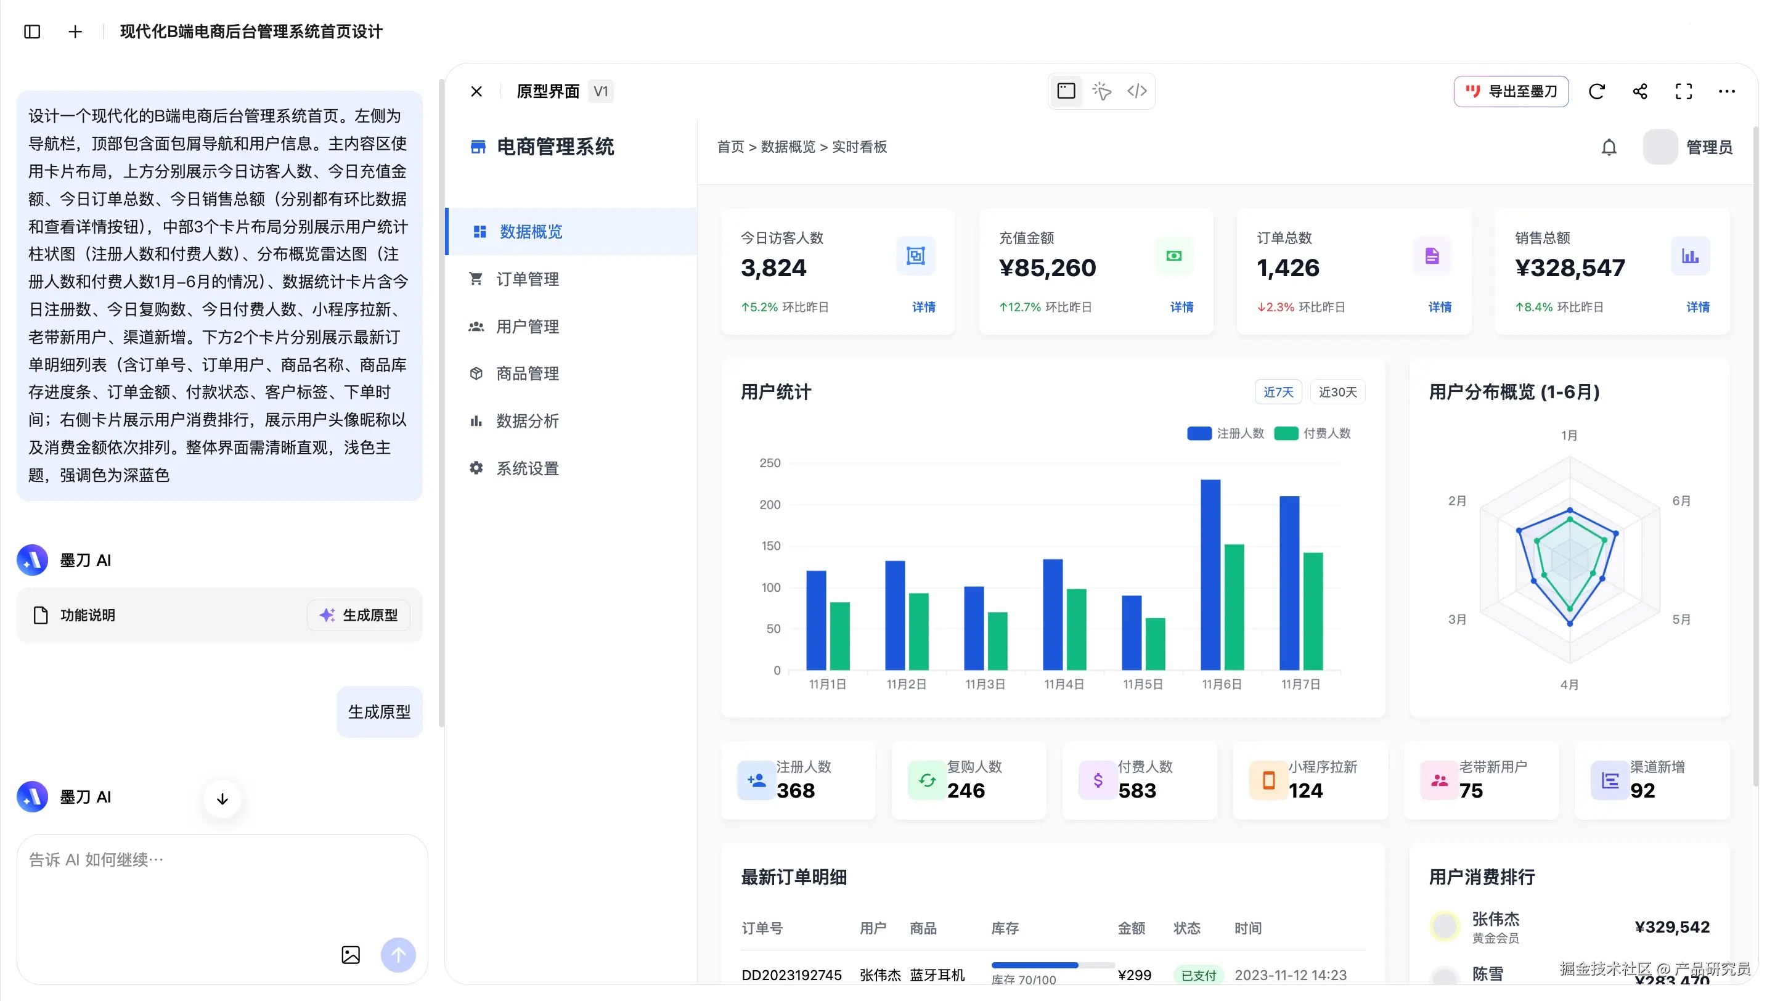Open the share icon

point(1640,92)
